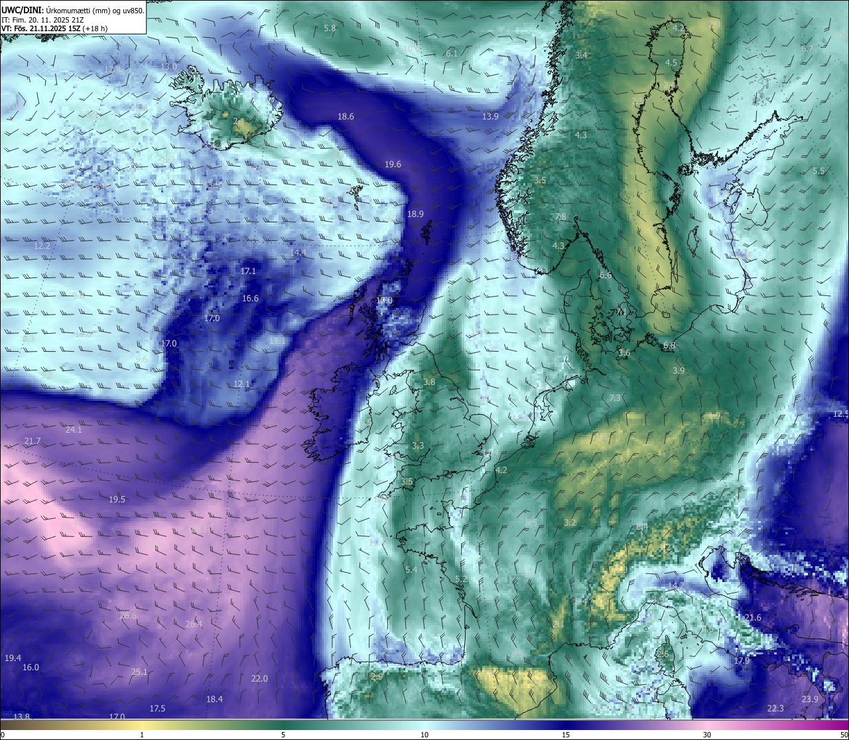The height and width of the screenshot is (740, 849).
Task: Click the colorbar tick labelled 15
Action: pyautogui.click(x=566, y=735)
